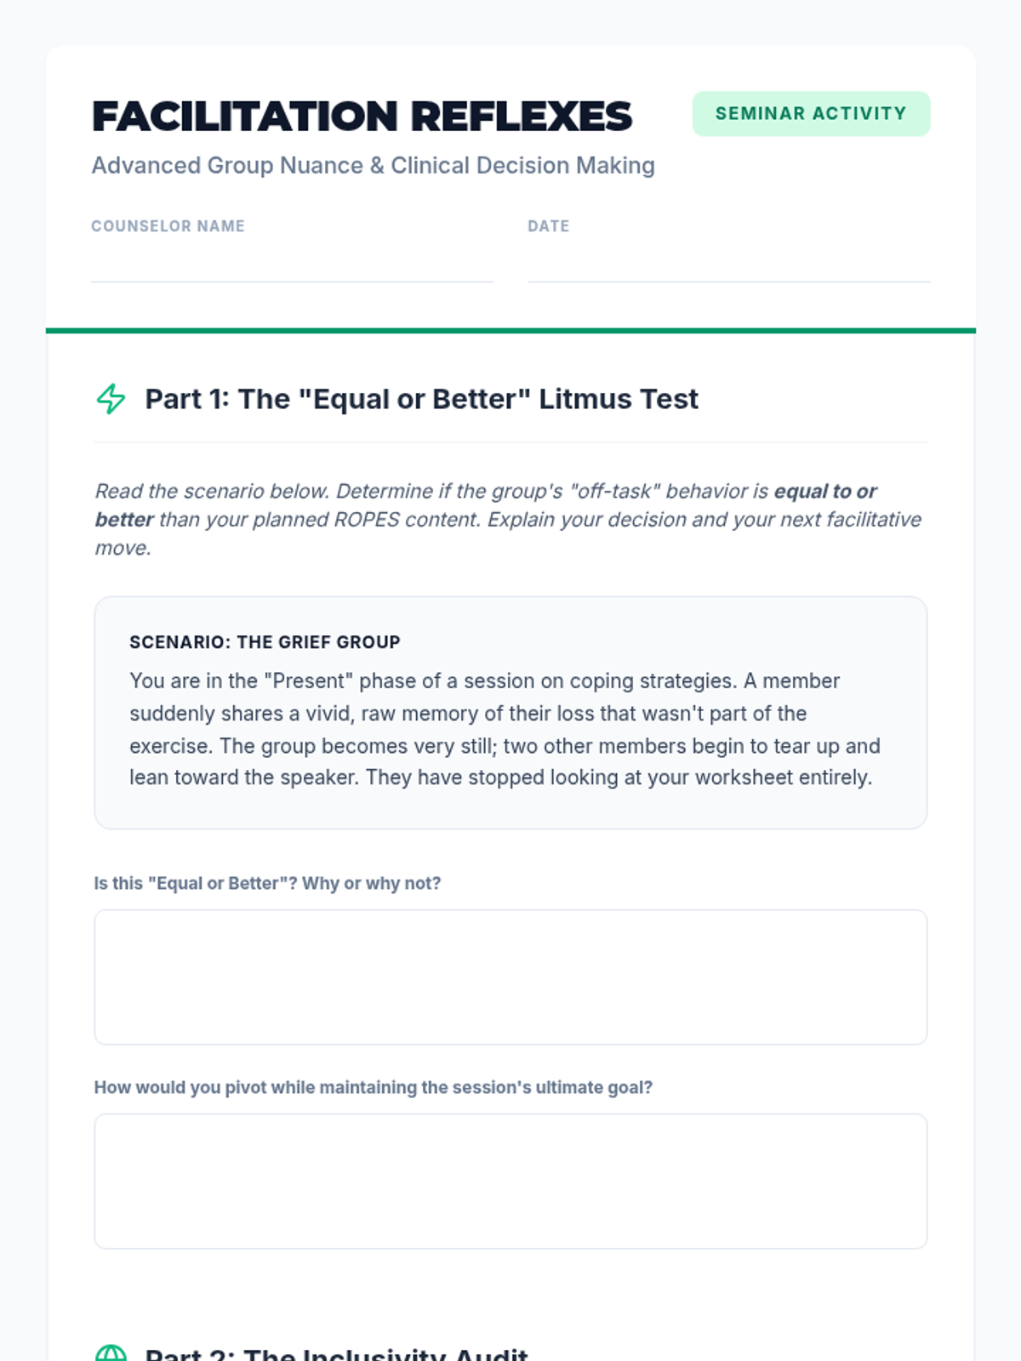Viewport: 1021px width, 1361px height.
Task: Click the Seminar Activity badge
Action: [x=810, y=114]
